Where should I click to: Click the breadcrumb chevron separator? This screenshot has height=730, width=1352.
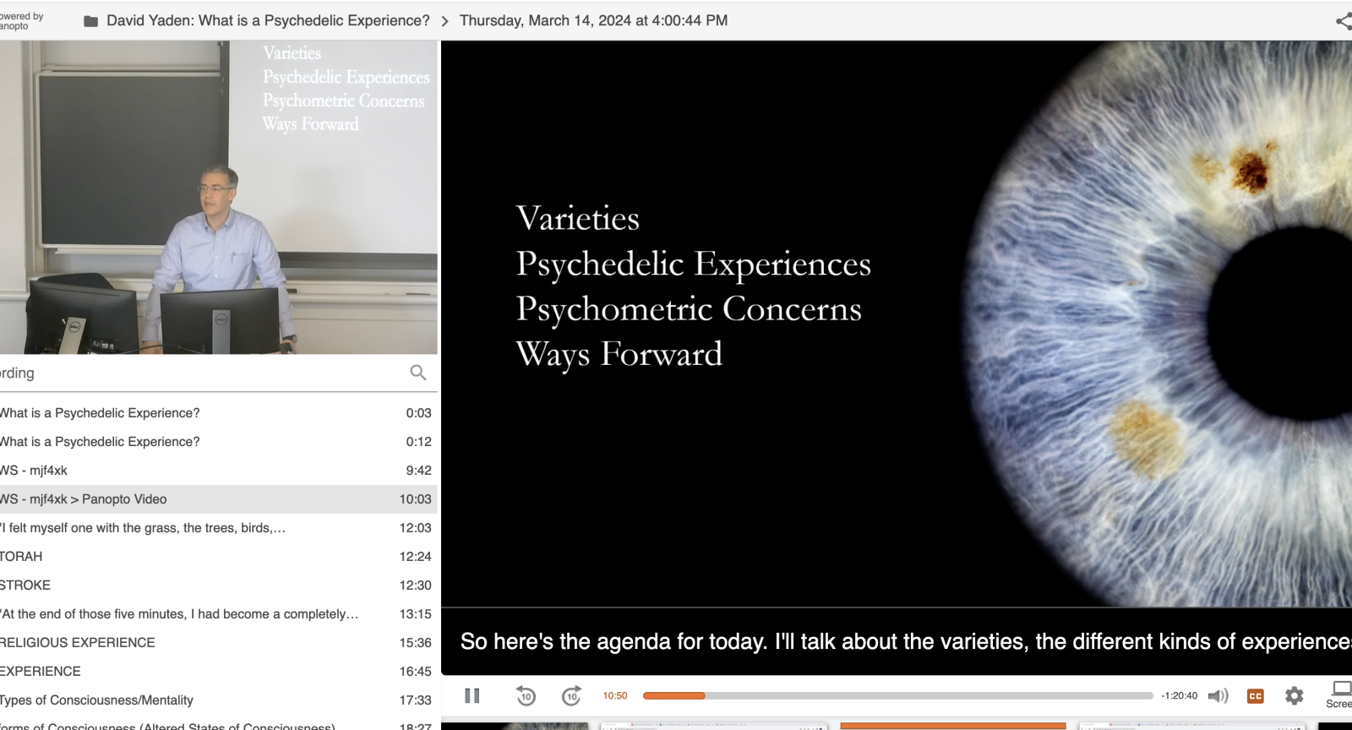coord(445,21)
